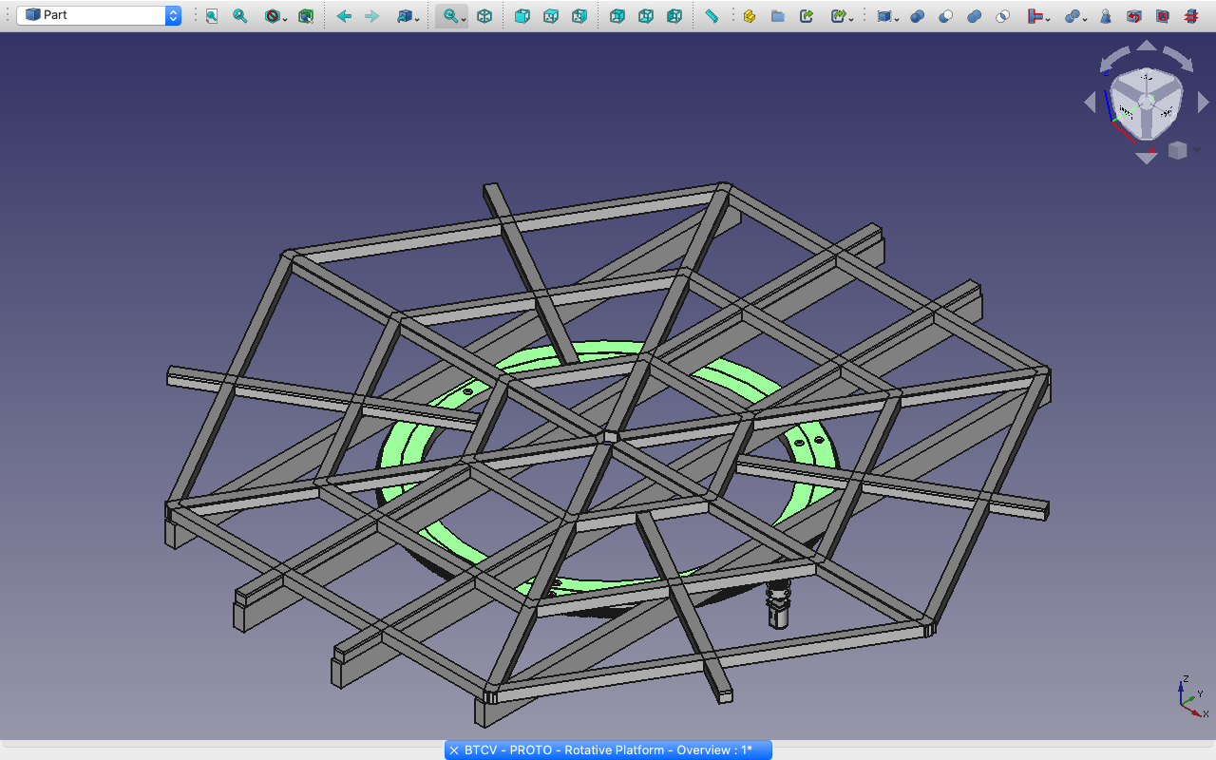Switch to isometric view
The image size is (1216, 760).
pos(484,16)
